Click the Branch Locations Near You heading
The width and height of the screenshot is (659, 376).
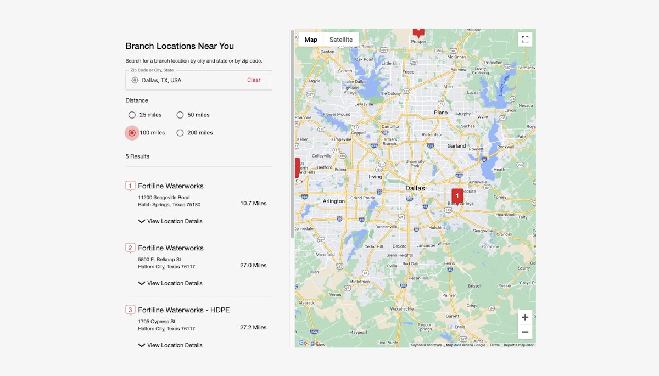click(x=180, y=46)
